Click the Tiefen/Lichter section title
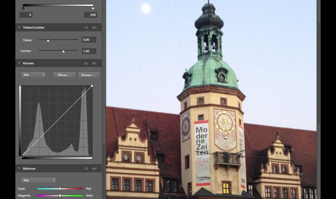 [x=34, y=28]
